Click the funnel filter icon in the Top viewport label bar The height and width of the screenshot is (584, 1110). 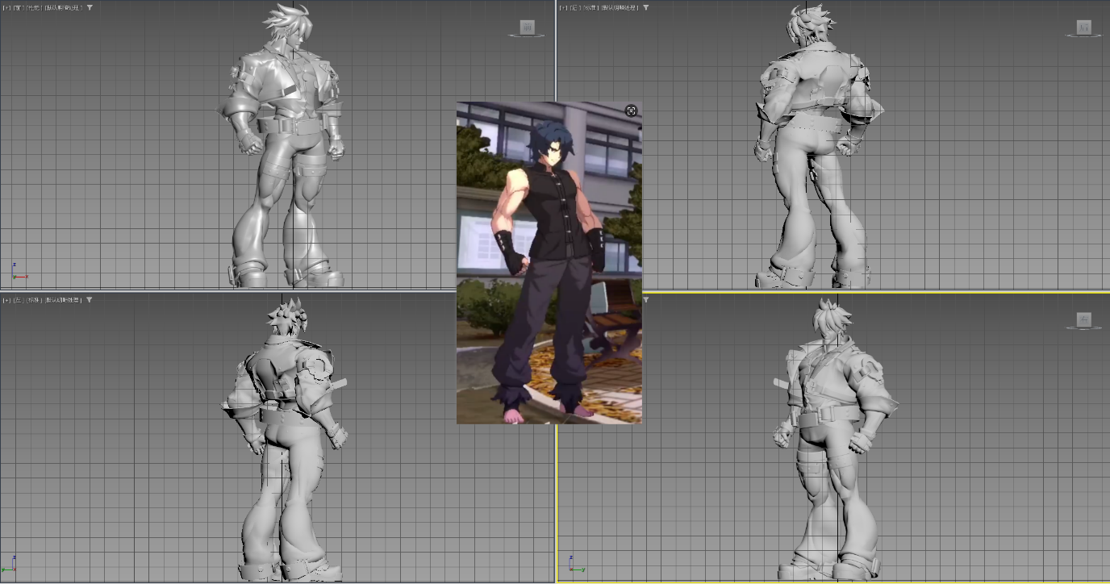90,6
